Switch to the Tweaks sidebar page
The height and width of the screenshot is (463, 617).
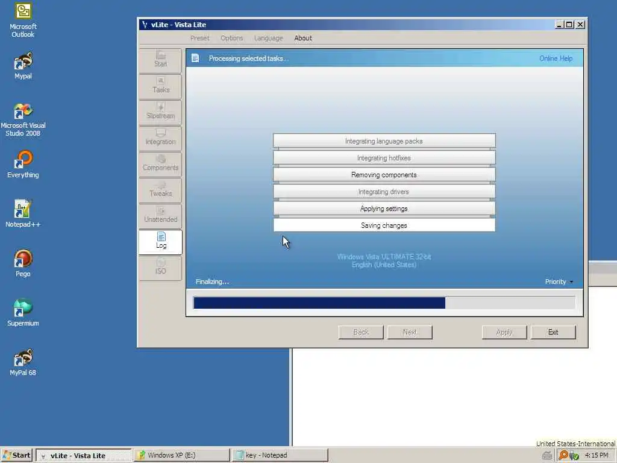pos(160,190)
